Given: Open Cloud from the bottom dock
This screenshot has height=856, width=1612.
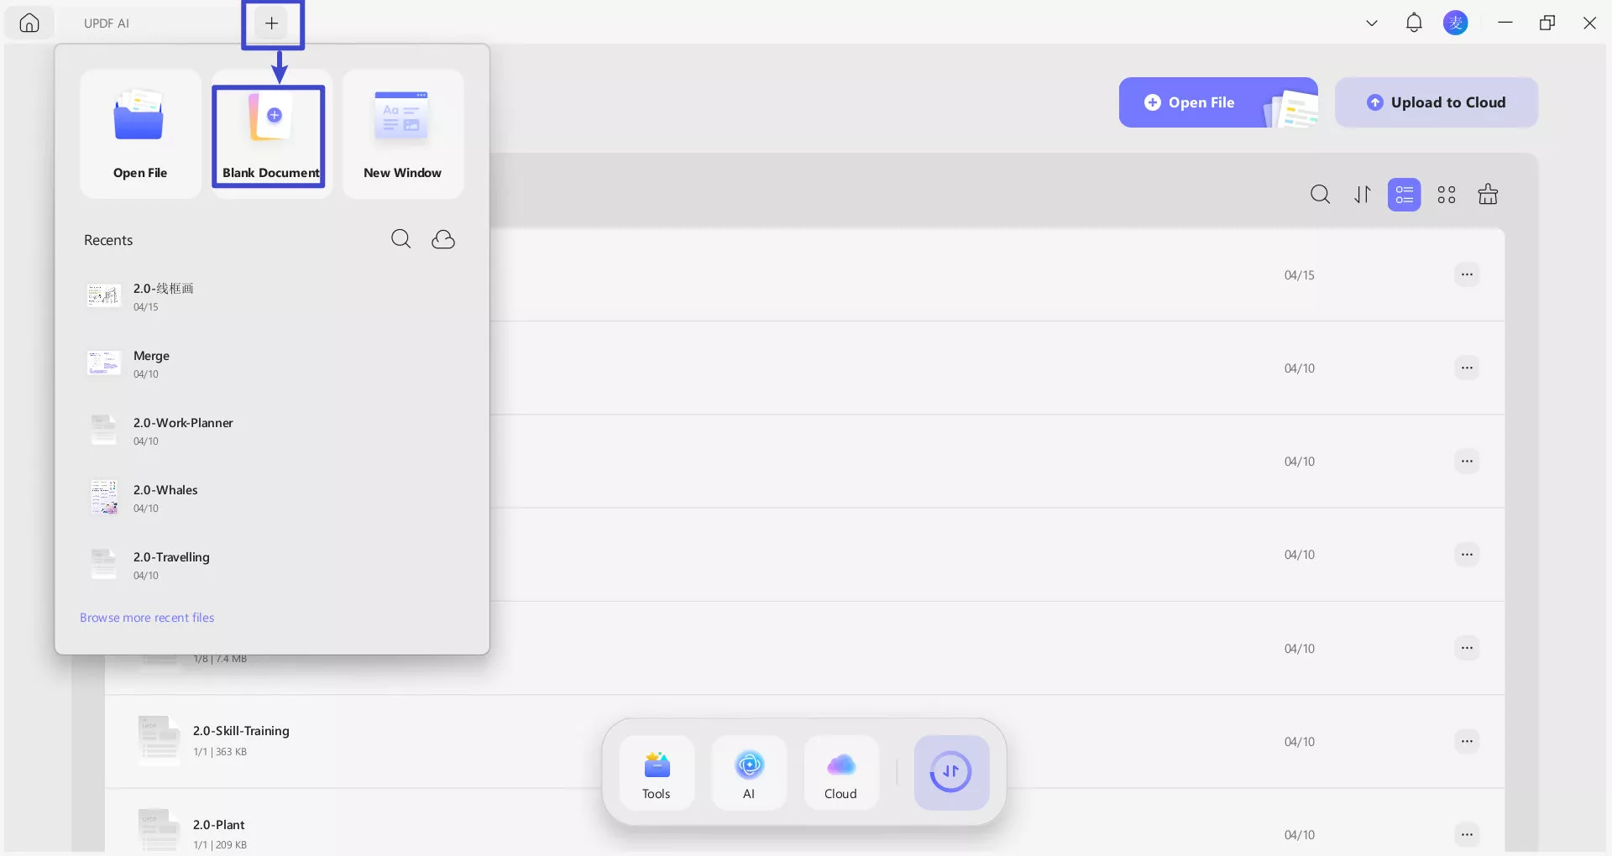Looking at the screenshot, I should click(x=840, y=772).
